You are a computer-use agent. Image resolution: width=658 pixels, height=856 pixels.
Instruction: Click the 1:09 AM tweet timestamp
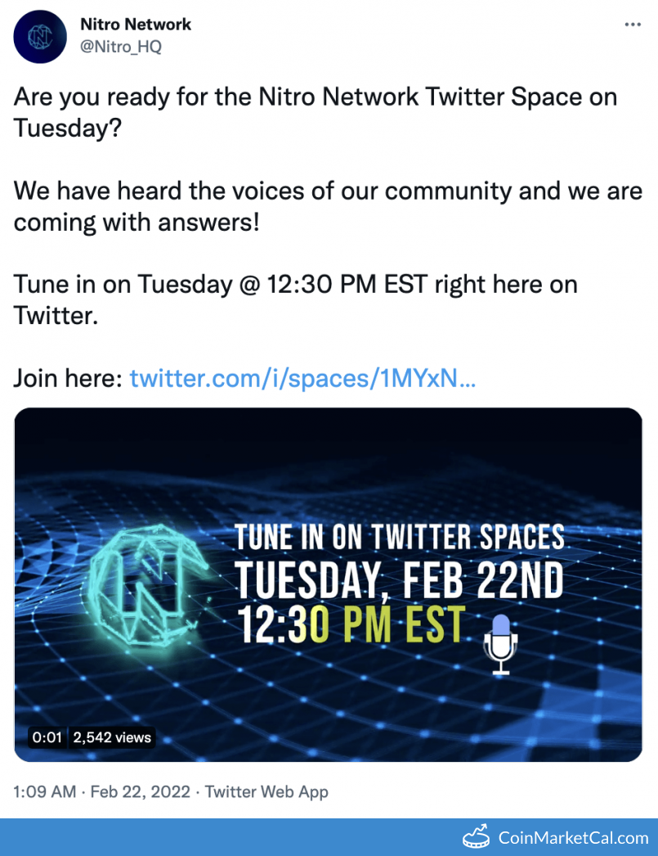45,791
